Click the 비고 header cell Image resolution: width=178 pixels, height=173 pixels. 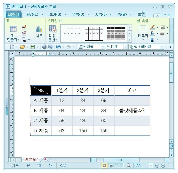pos(132,90)
